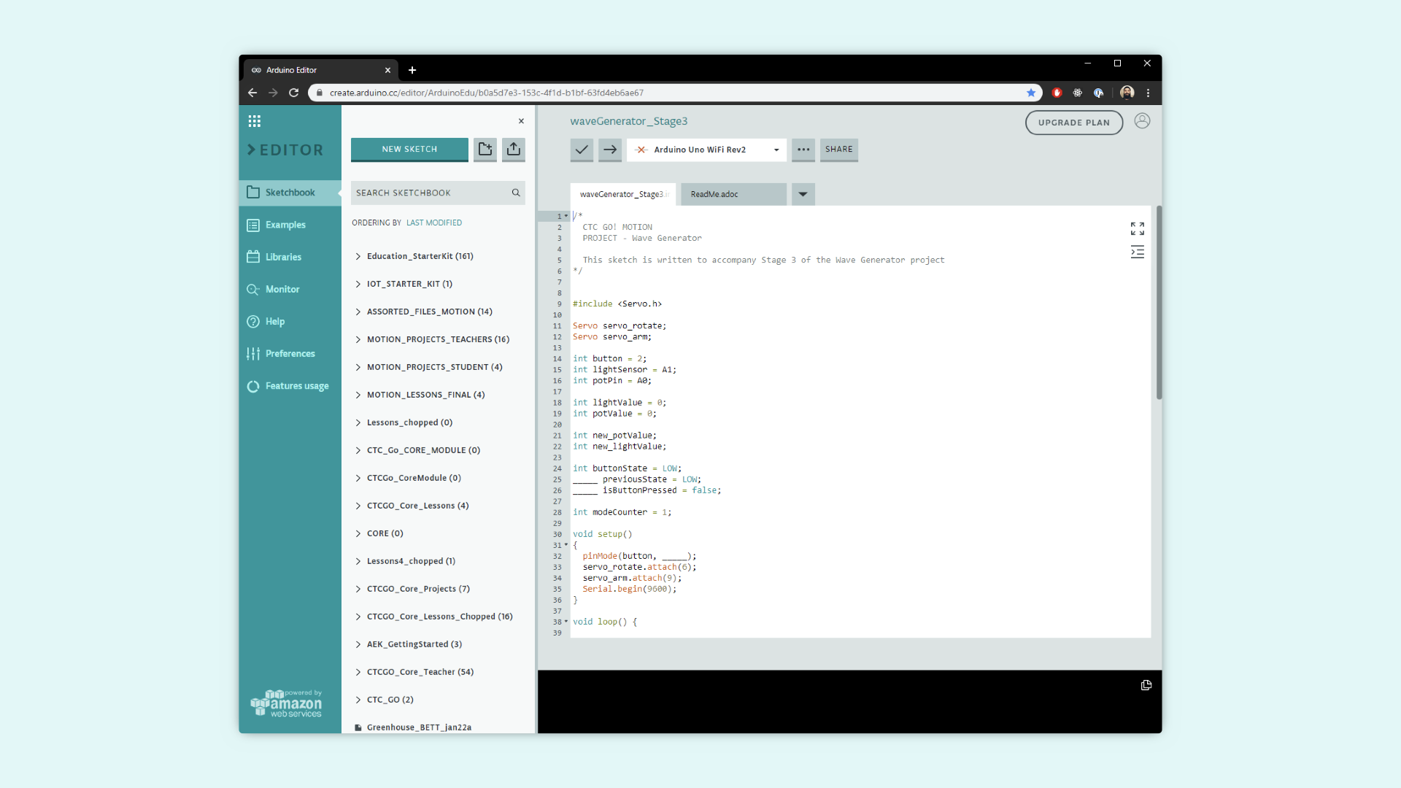The image size is (1401, 788).
Task: Click the NEW SKETCH button
Action: (409, 149)
